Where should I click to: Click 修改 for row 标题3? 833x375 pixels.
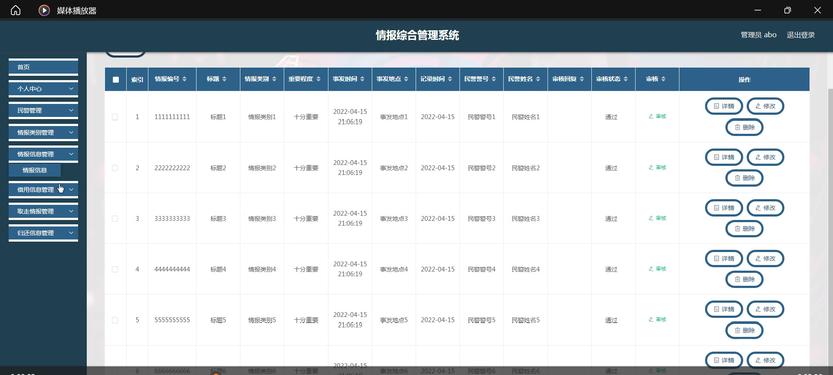tap(765, 208)
